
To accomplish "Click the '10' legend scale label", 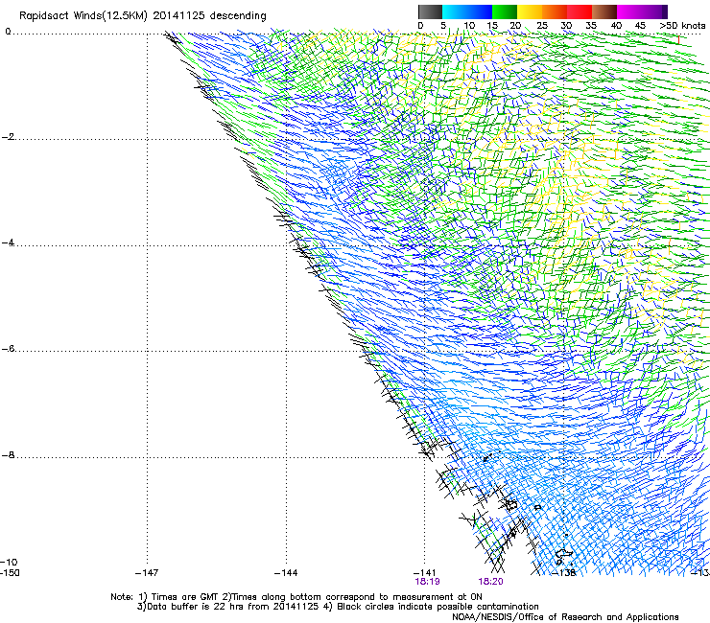I will (469, 26).
